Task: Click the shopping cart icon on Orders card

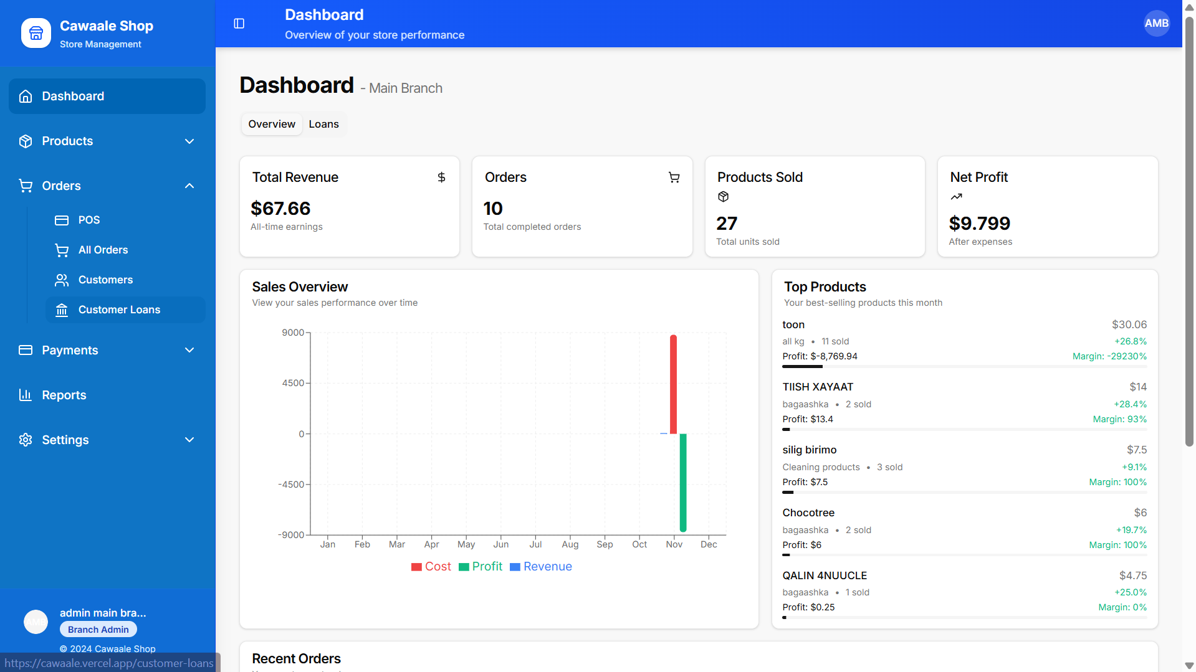Action: 674,177
